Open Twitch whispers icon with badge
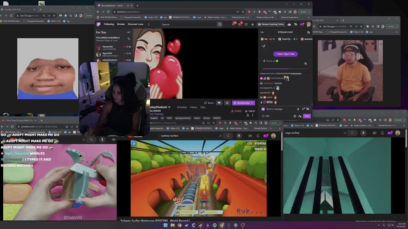The width and height of the screenshot is (408, 229). 240,24
